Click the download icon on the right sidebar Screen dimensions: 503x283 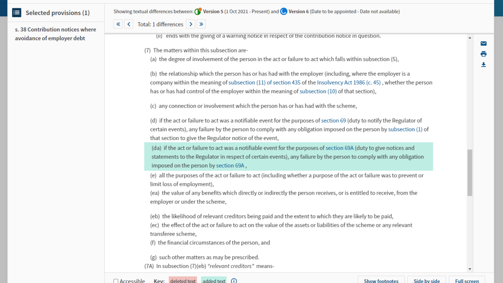point(483,64)
